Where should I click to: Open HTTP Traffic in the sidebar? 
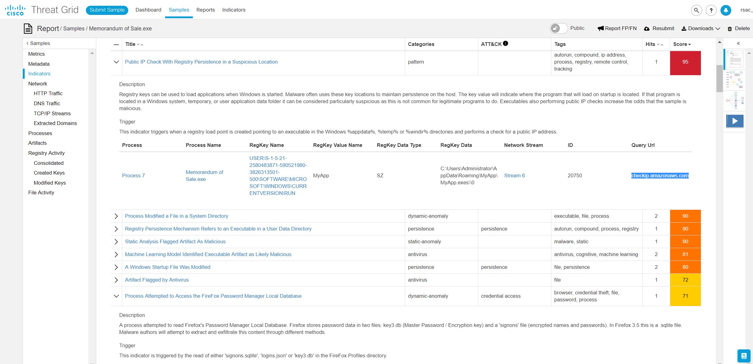48,93
